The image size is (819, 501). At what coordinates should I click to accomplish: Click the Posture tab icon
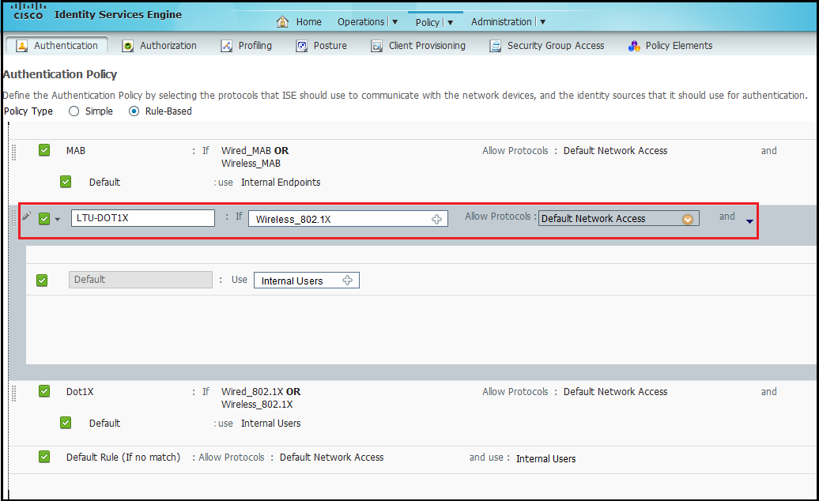point(302,46)
